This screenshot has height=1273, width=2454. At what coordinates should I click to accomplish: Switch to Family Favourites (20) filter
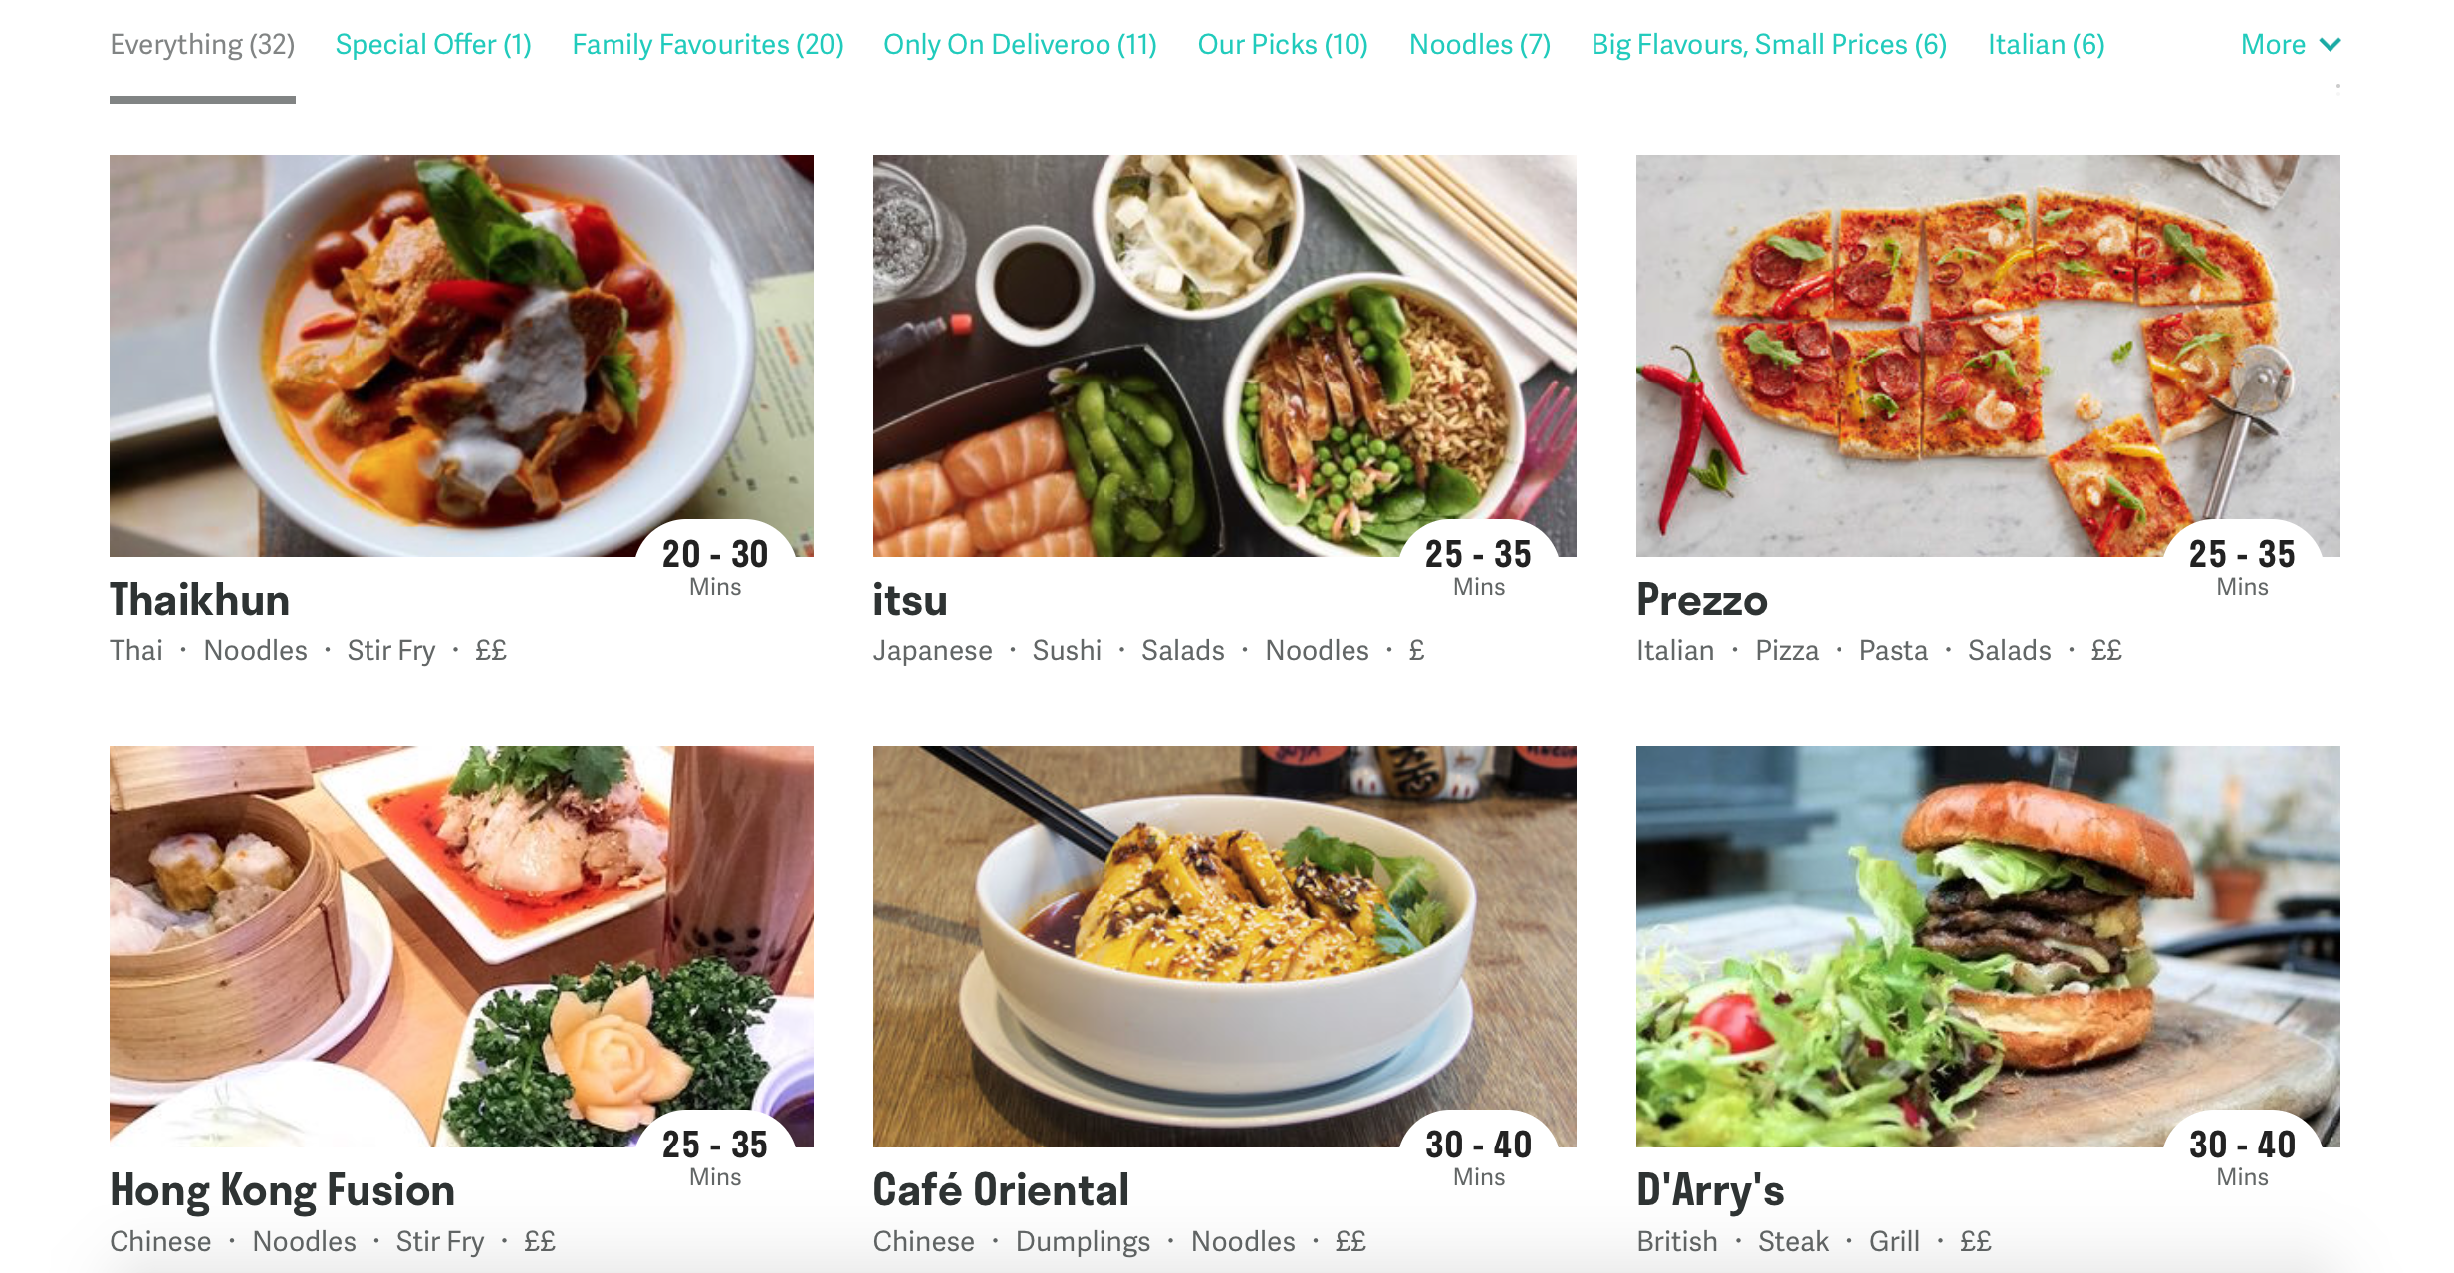click(707, 45)
